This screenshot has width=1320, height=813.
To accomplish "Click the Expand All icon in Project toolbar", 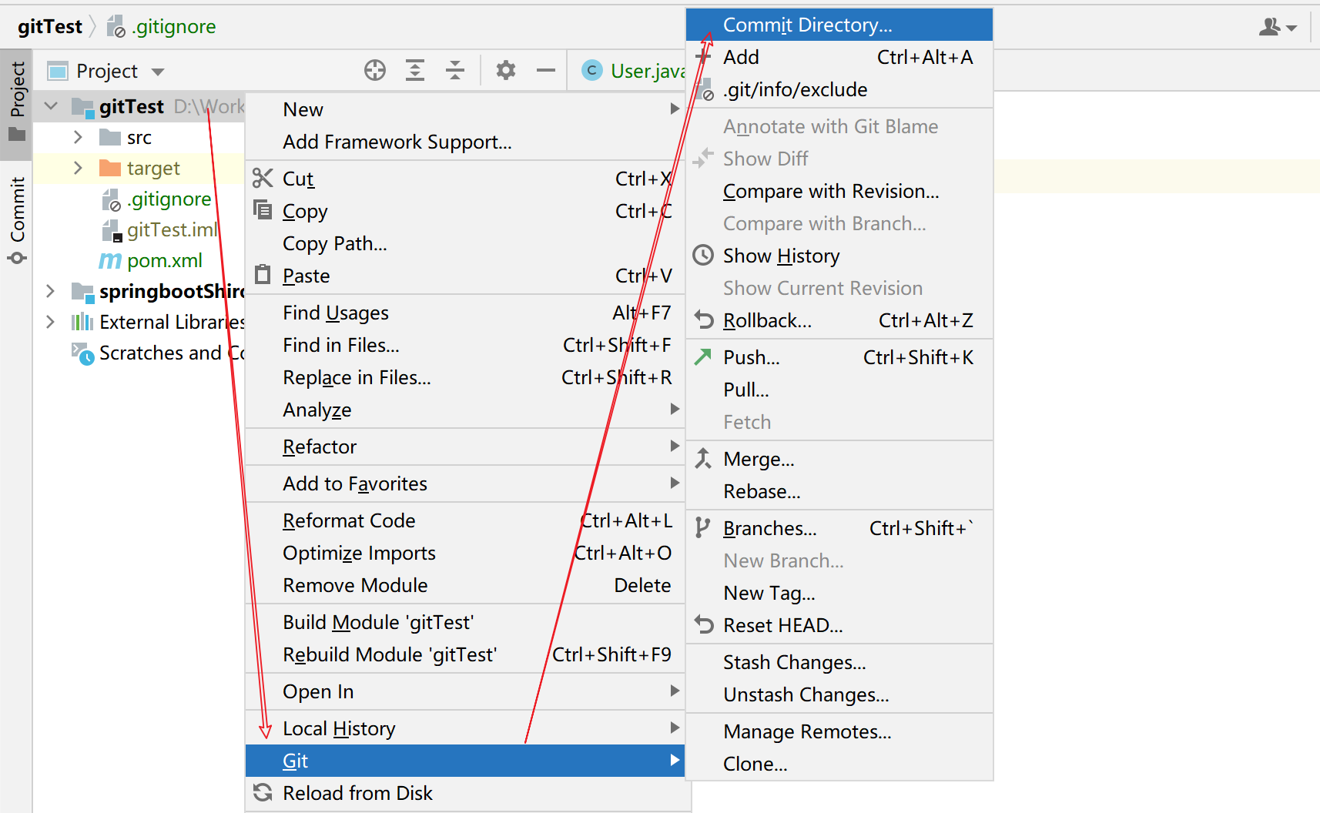I will (415, 71).
